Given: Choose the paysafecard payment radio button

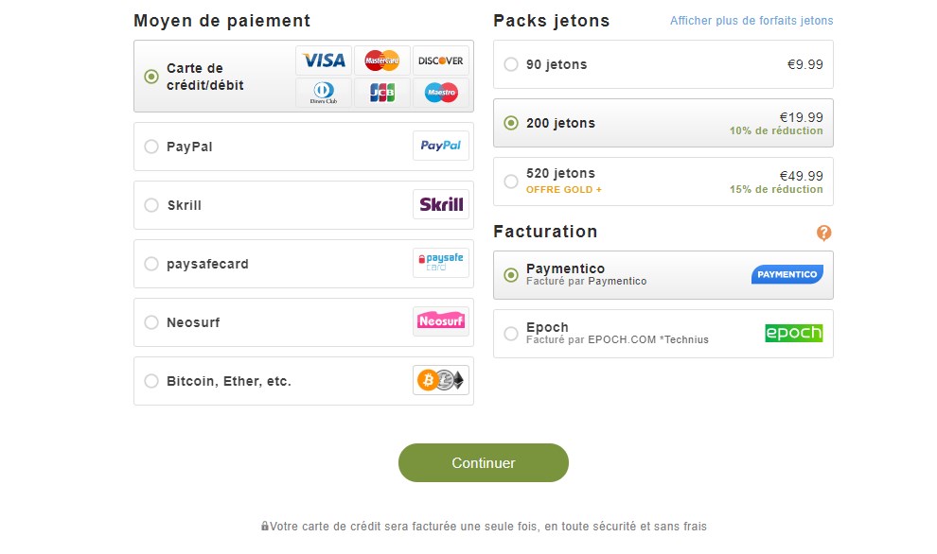Looking at the screenshot, I should [151, 264].
